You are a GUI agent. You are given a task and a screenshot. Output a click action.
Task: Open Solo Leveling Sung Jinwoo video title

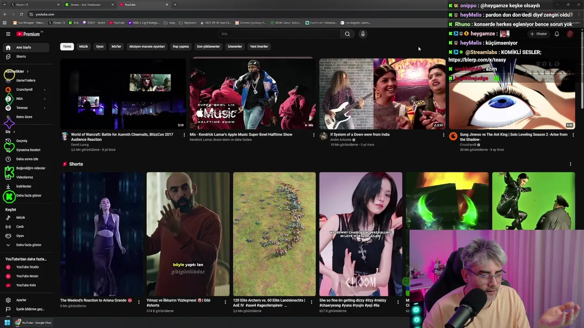pyautogui.click(x=513, y=137)
